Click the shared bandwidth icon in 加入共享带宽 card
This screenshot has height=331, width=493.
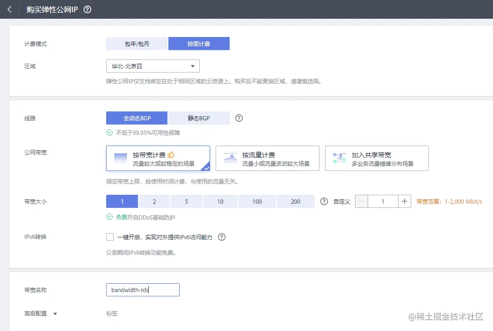tap(339, 158)
